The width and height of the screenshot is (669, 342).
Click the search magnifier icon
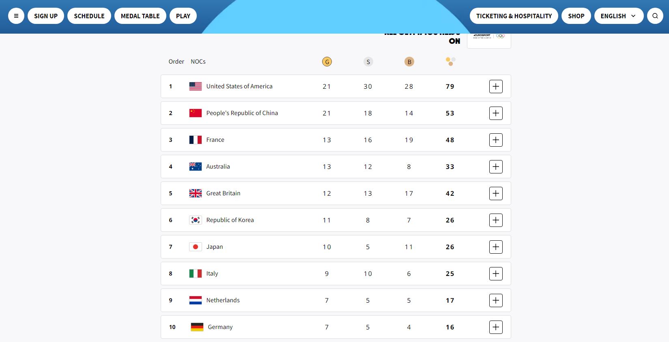point(655,16)
